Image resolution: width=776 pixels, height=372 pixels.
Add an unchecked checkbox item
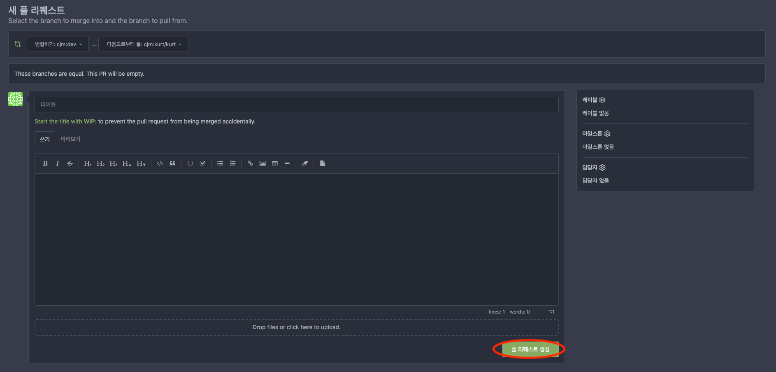coord(190,163)
